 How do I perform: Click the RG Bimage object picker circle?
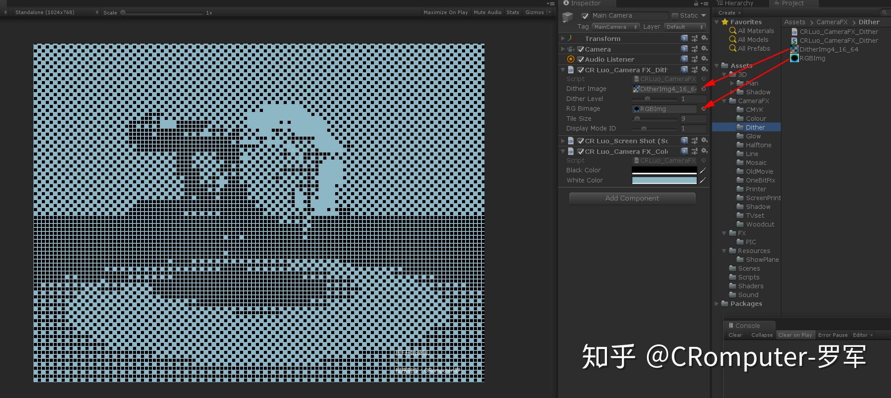[x=702, y=108]
